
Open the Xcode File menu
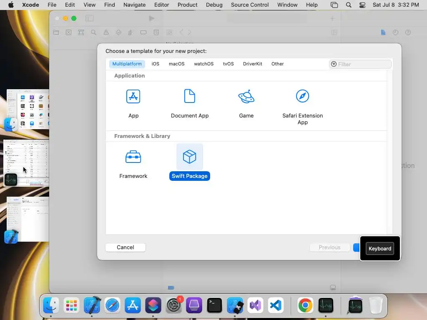(52, 5)
